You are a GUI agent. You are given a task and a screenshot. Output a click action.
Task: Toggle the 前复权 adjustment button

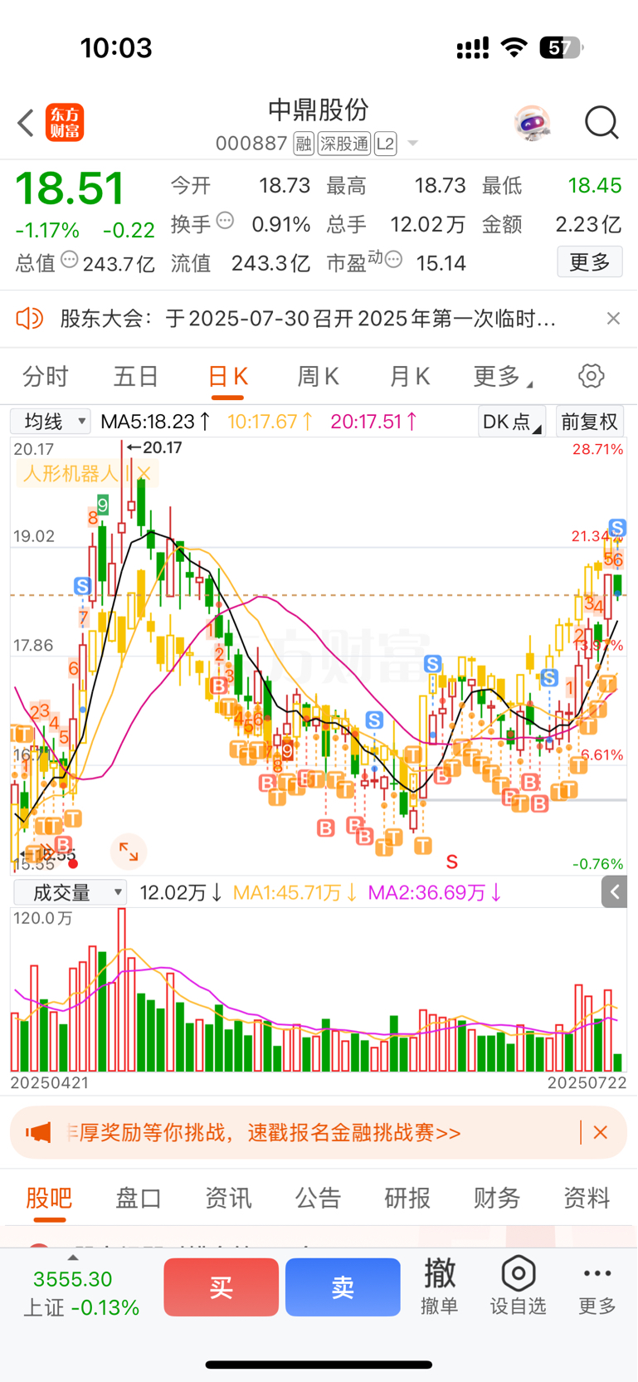point(589,422)
